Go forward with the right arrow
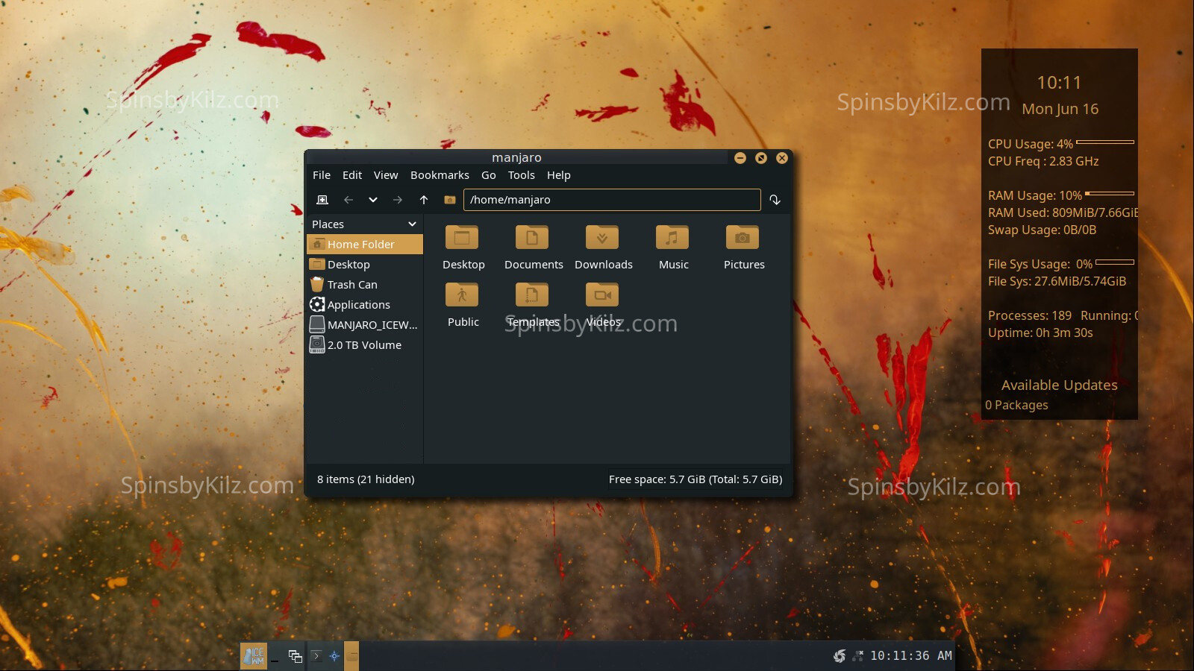The width and height of the screenshot is (1194, 671). (398, 200)
